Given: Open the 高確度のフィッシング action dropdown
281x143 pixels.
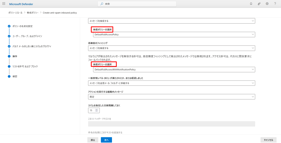Looking at the screenshot, I should point(172,48).
